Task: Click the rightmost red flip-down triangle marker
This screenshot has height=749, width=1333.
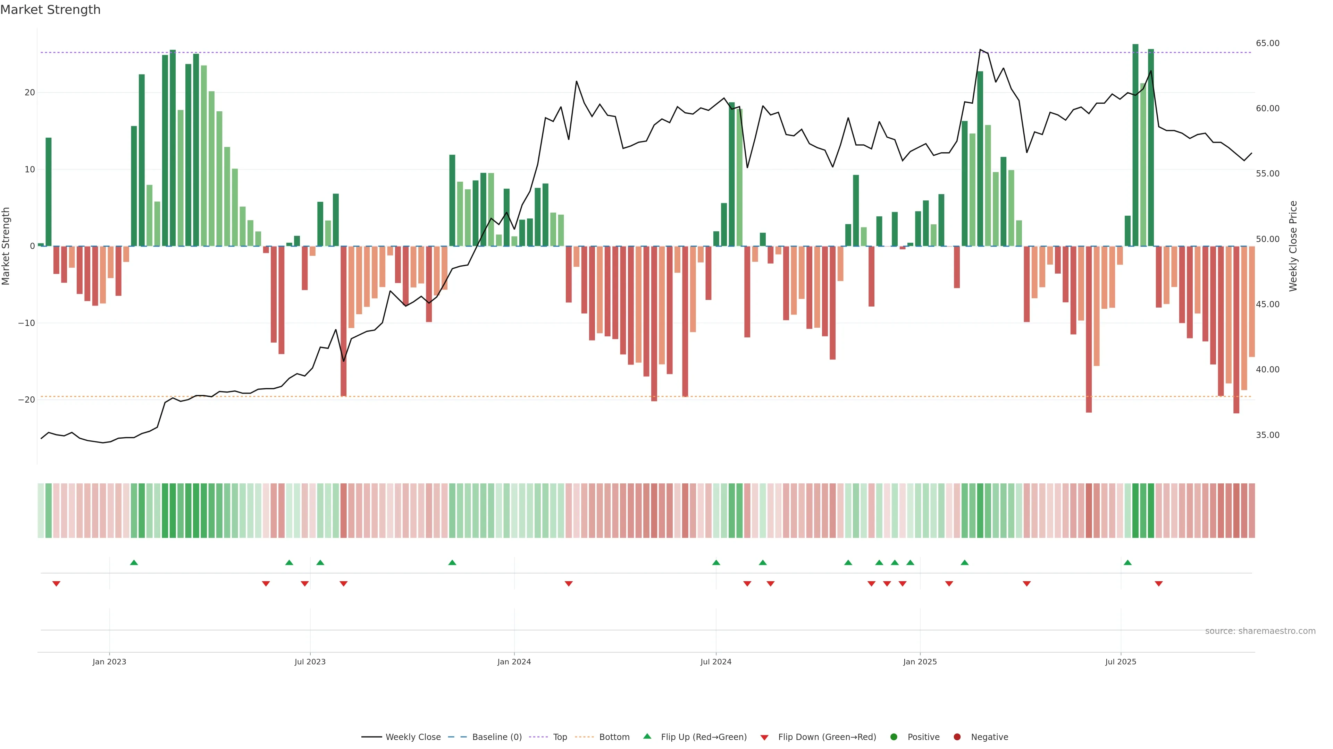Action: pos(1159,584)
